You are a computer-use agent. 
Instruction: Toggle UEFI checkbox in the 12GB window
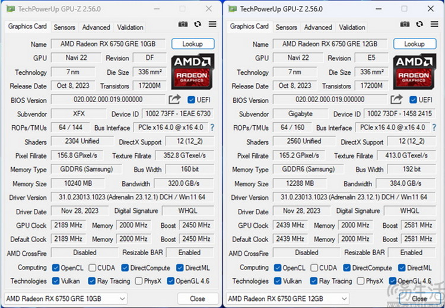pos(413,100)
